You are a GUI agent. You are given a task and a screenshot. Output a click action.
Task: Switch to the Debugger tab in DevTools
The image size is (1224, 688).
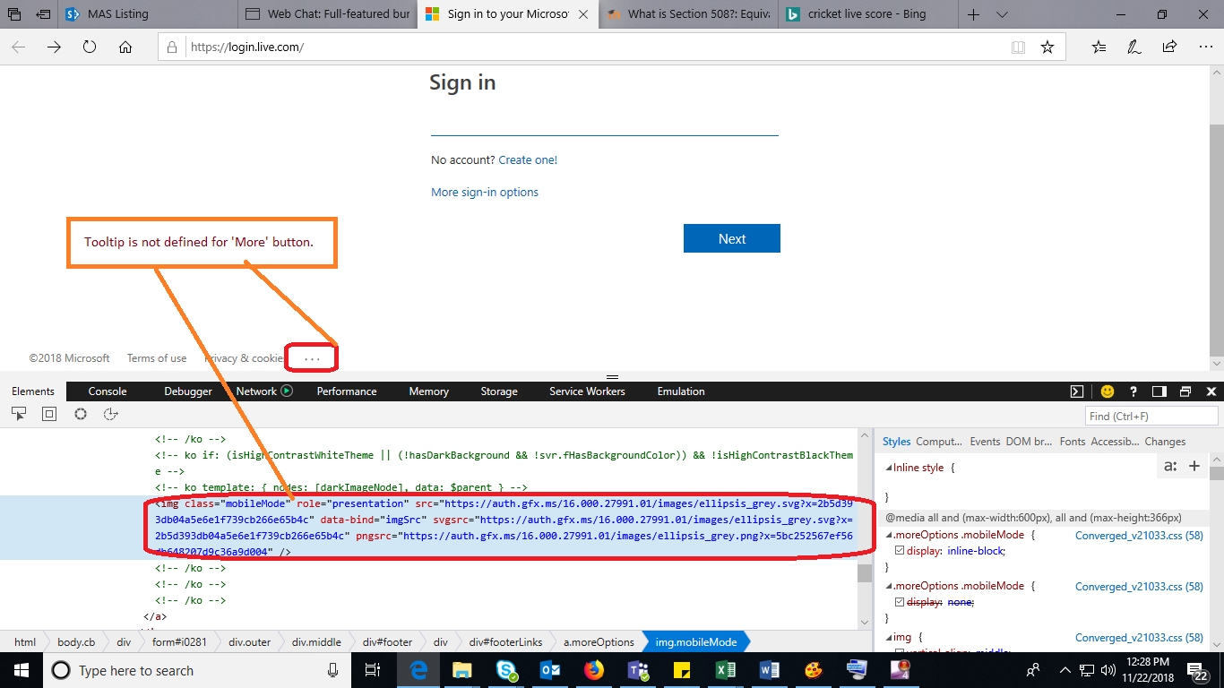point(187,391)
